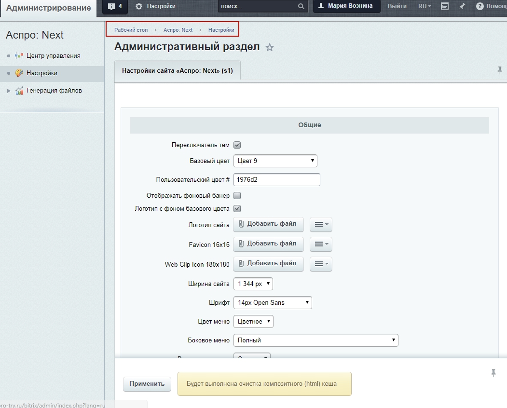Go to Аспро: Next breadcrumb

tap(178, 30)
